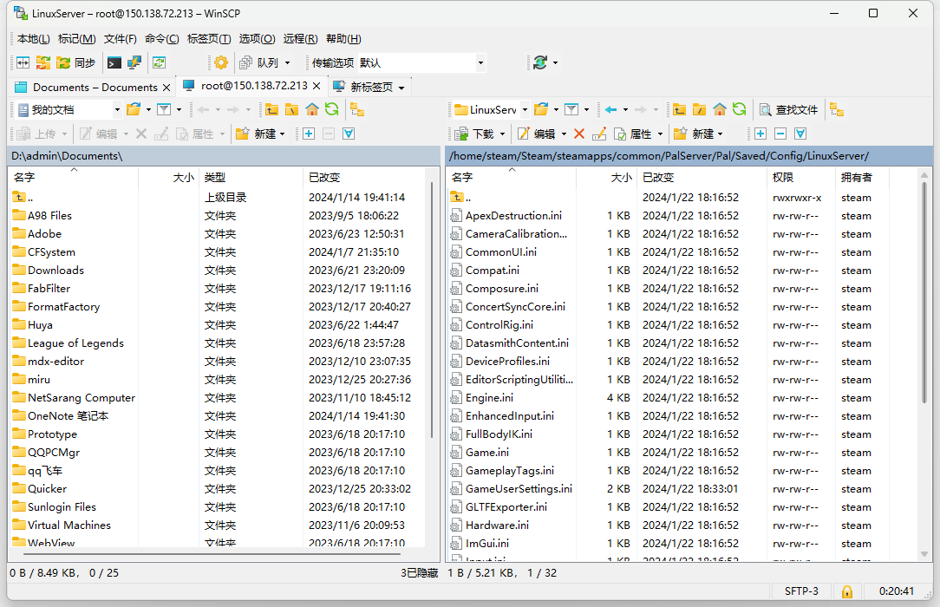Click the local panel 新建 button
The height and width of the screenshot is (607, 940).
(260, 134)
